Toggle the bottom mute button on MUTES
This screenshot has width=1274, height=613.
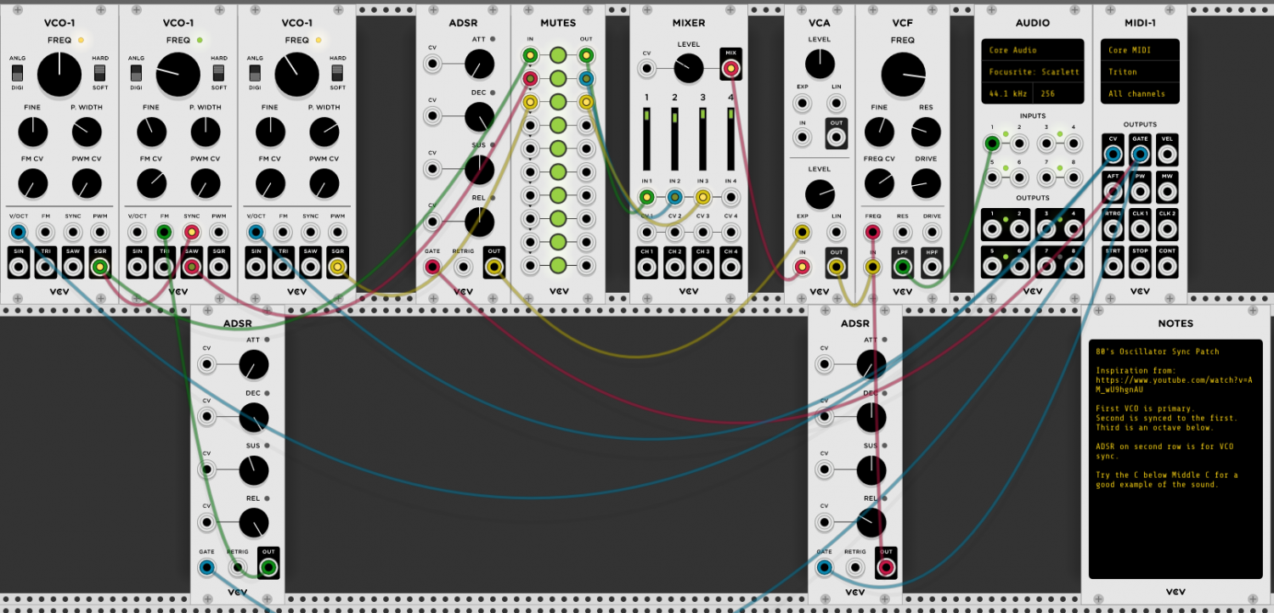click(x=558, y=266)
